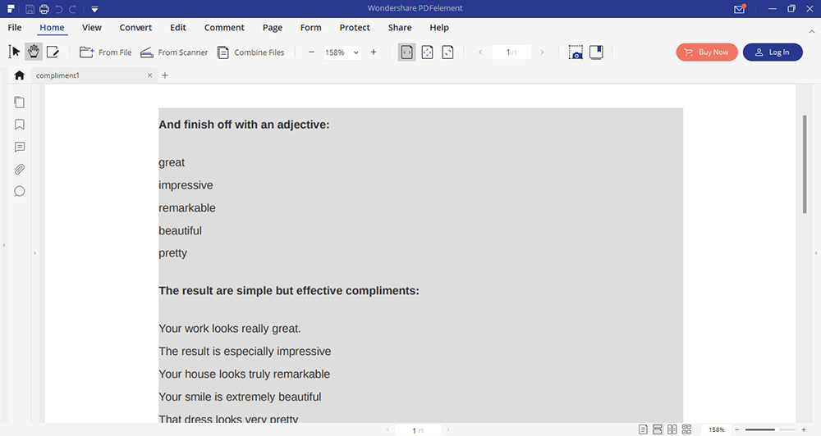Image resolution: width=821 pixels, height=436 pixels.
Task: Open the search panel in sidebar
Action: point(20,191)
